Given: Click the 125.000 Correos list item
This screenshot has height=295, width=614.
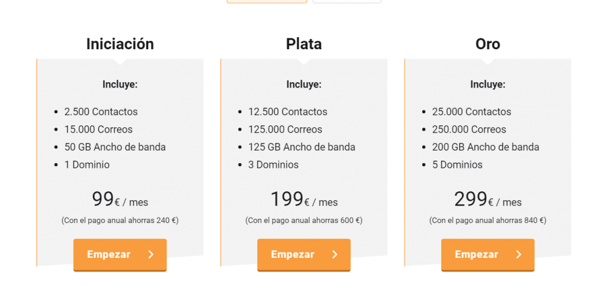Looking at the screenshot, I should click(285, 130).
